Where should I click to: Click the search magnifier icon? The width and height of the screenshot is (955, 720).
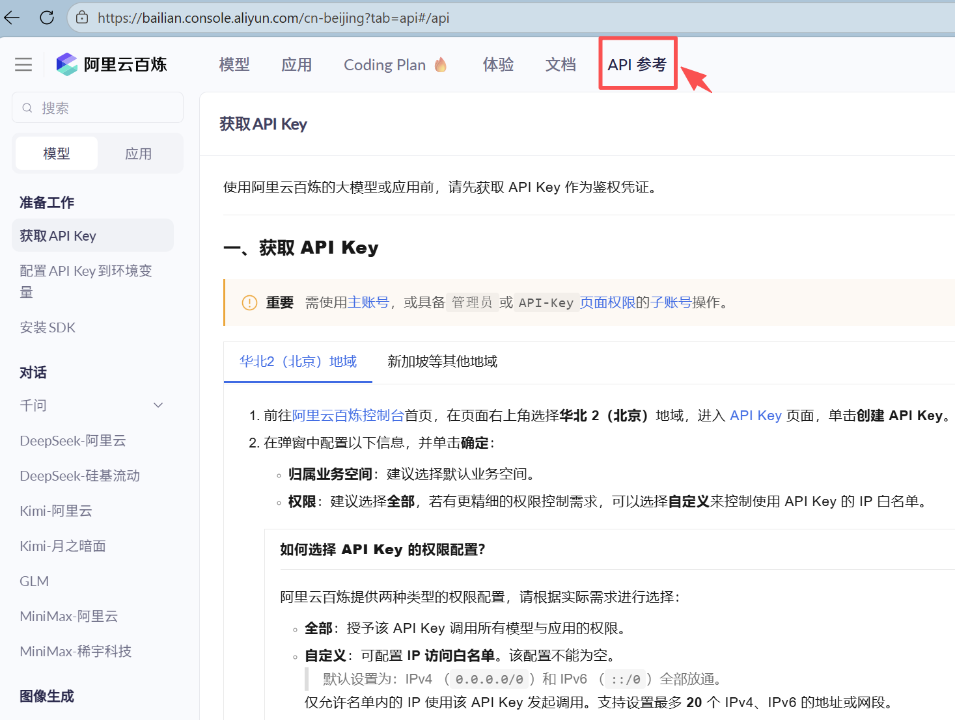[x=27, y=108]
